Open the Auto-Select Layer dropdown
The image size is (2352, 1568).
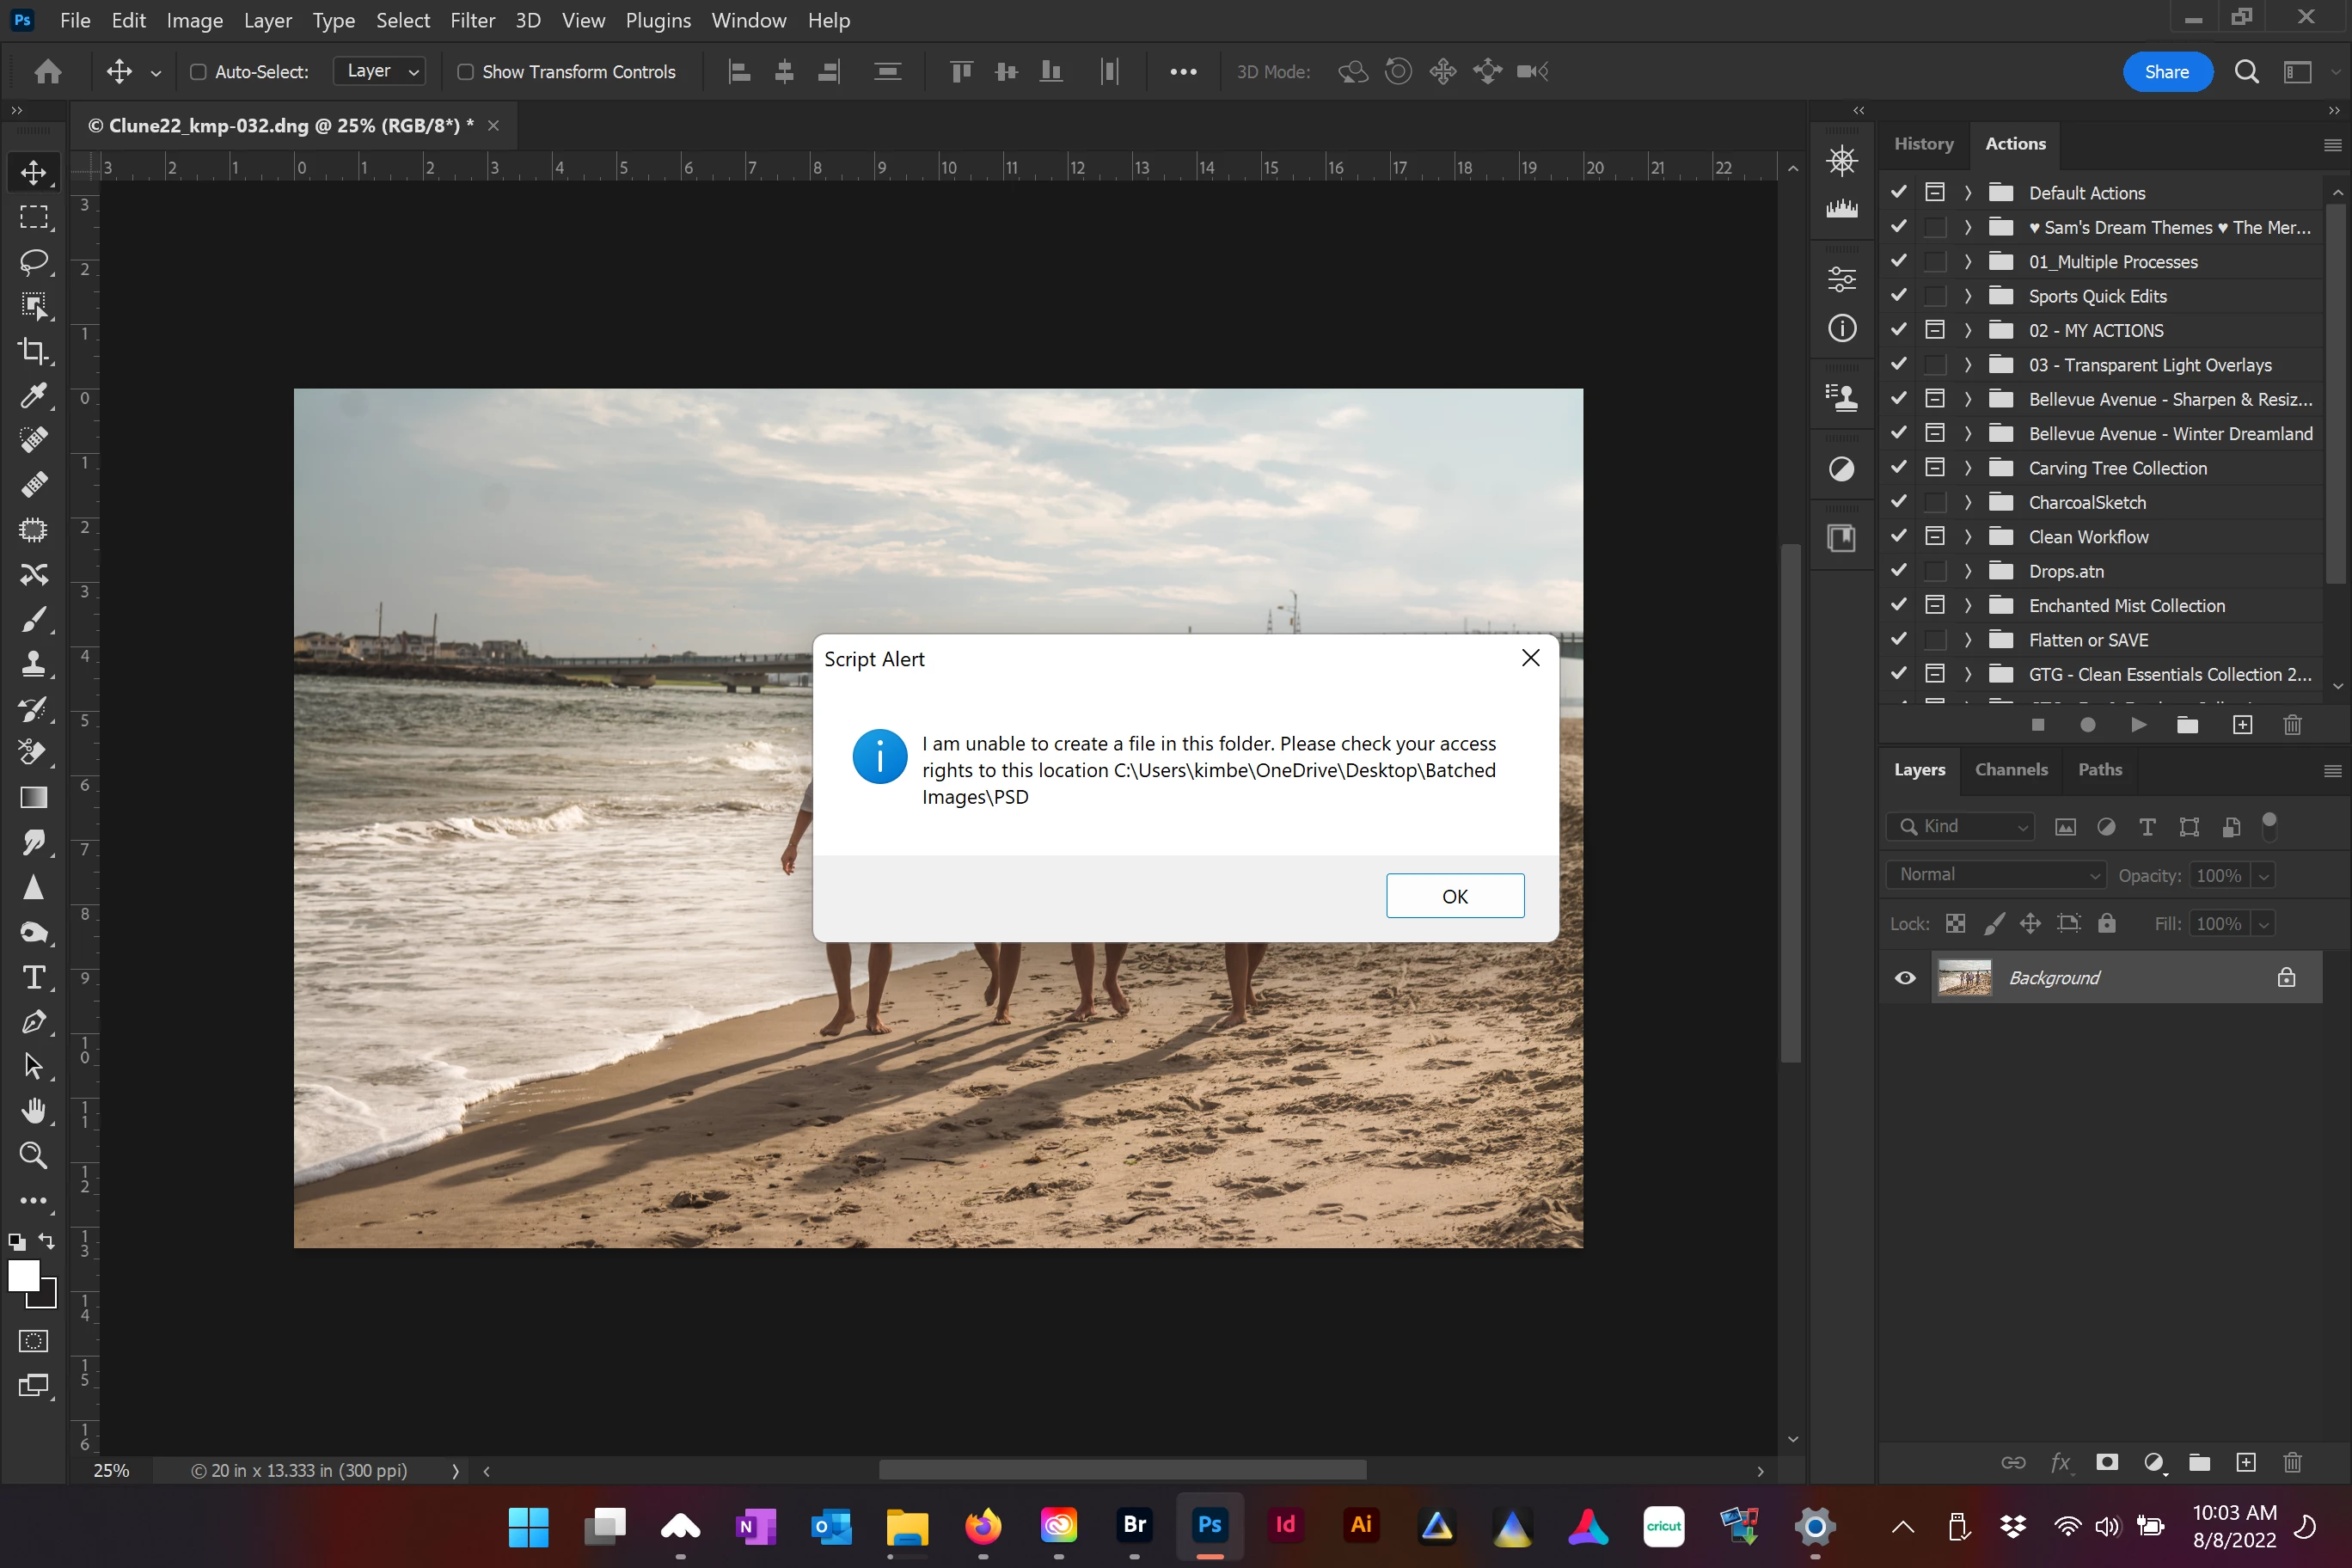point(381,72)
